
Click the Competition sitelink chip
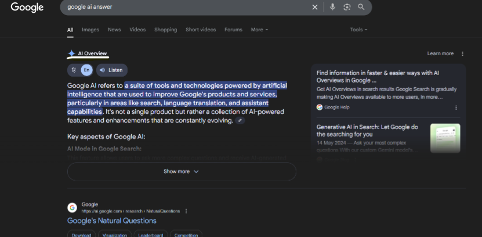[x=186, y=235]
